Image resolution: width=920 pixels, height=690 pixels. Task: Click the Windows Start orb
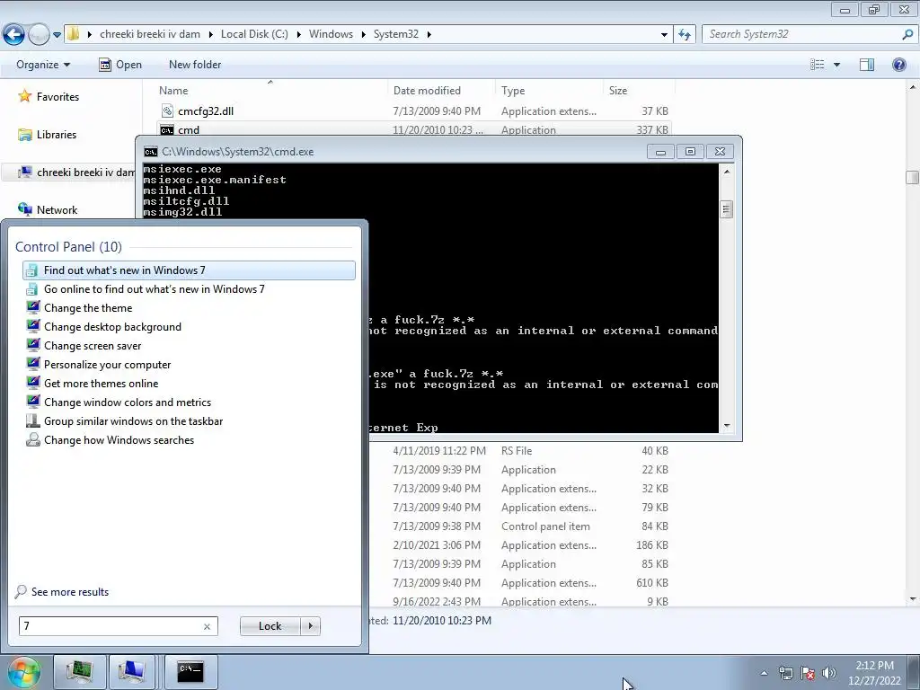[x=22, y=672]
